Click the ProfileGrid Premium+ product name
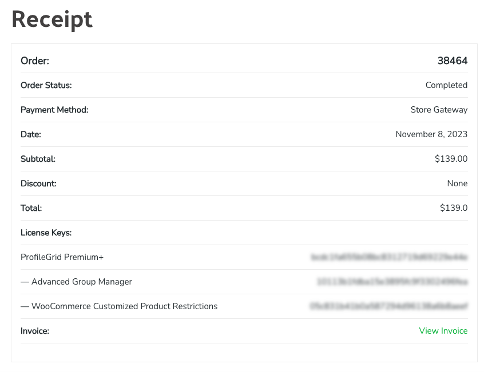This screenshot has height=372, width=484. [62, 257]
